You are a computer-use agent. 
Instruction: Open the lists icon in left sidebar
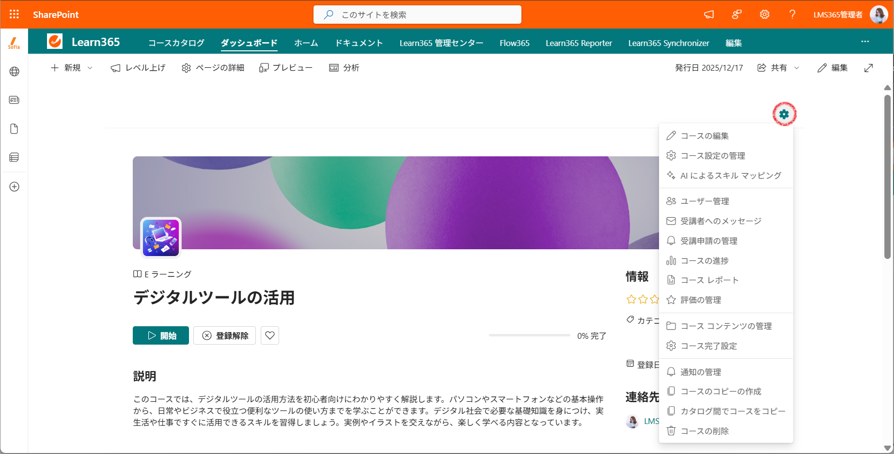tap(14, 157)
